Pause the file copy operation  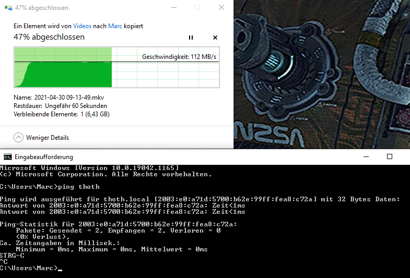(x=191, y=38)
